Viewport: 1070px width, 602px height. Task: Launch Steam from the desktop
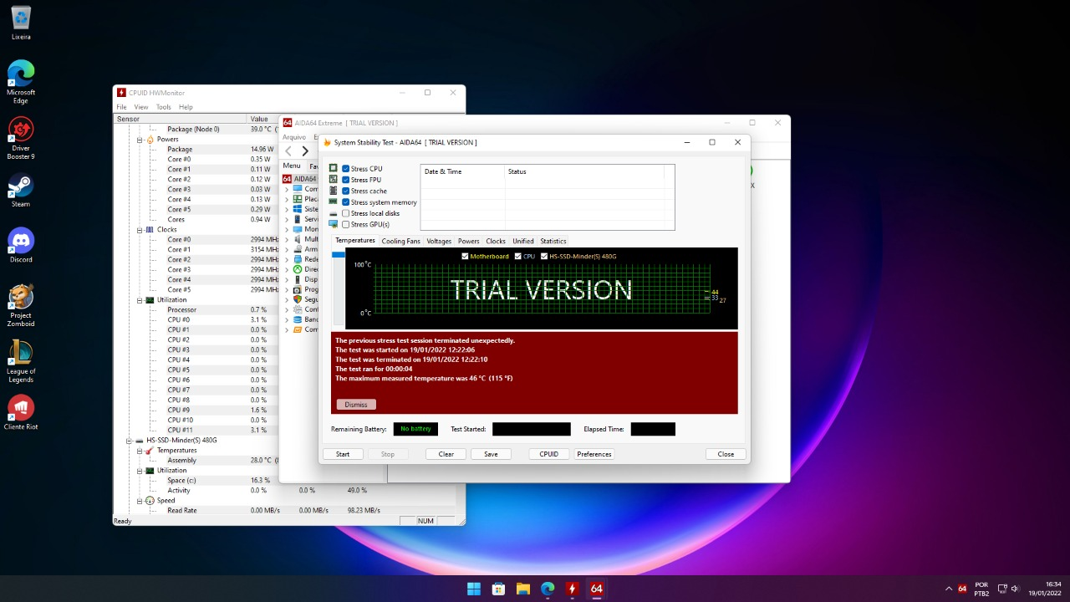(21, 190)
